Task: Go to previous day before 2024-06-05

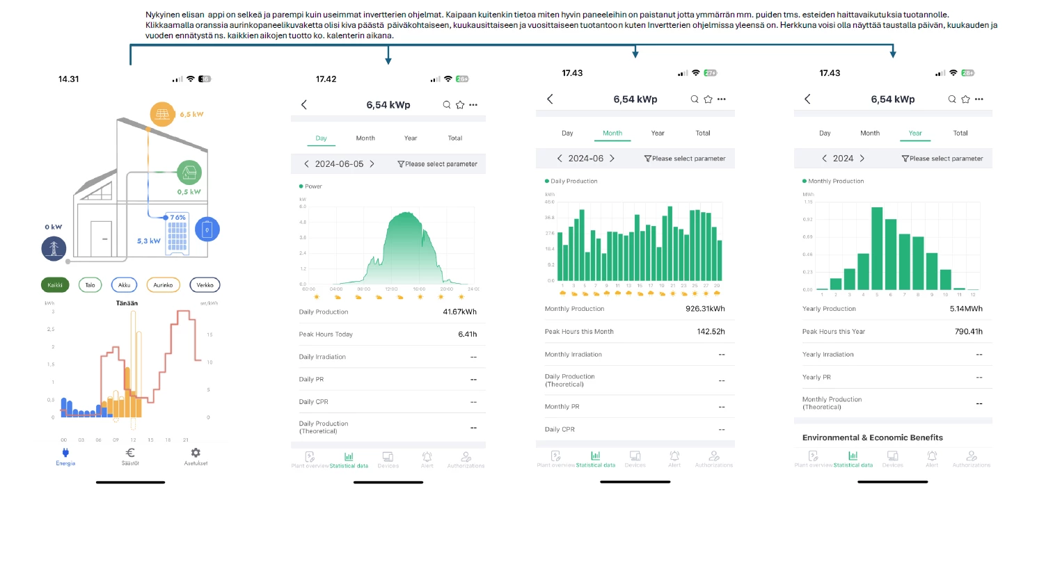Action: pyautogui.click(x=306, y=164)
